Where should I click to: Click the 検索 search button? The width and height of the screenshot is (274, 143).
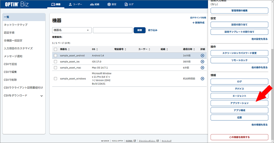pyautogui.click(x=139, y=30)
